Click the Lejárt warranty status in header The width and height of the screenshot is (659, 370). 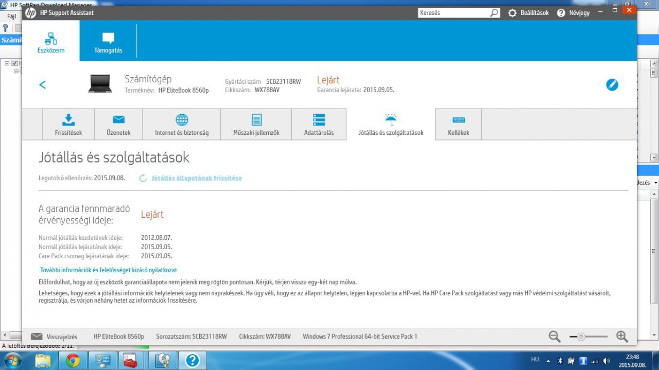(328, 80)
